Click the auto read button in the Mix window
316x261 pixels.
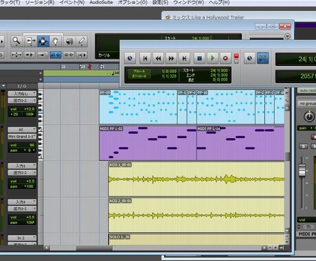[307, 91]
